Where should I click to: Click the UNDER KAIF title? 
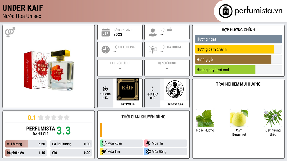(x=23, y=8)
